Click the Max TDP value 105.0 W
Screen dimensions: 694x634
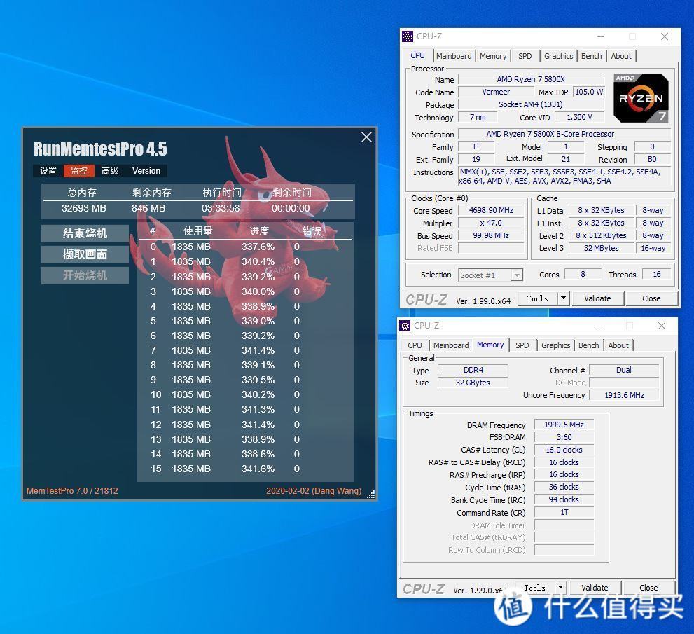coord(589,92)
